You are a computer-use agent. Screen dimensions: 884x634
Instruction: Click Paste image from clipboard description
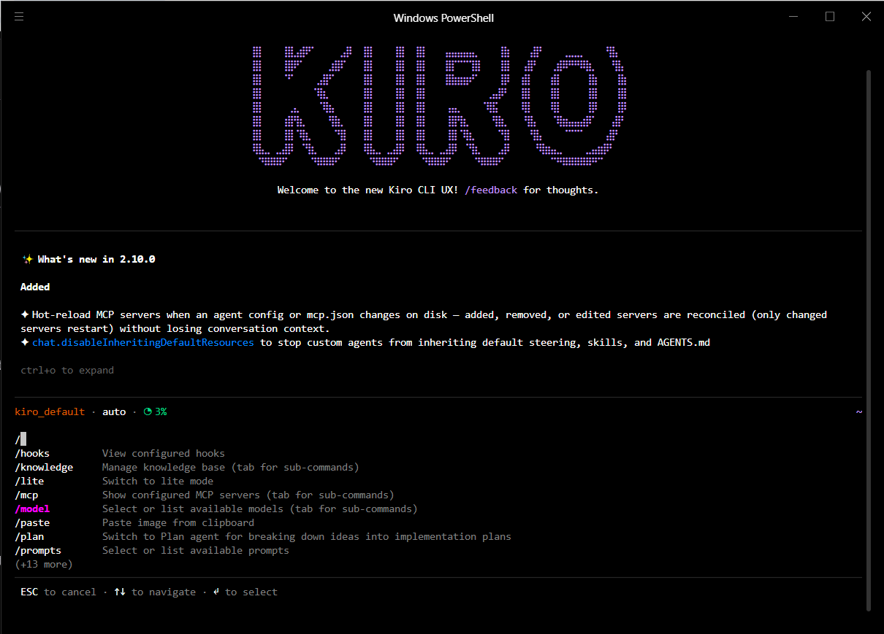(x=178, y=523)
